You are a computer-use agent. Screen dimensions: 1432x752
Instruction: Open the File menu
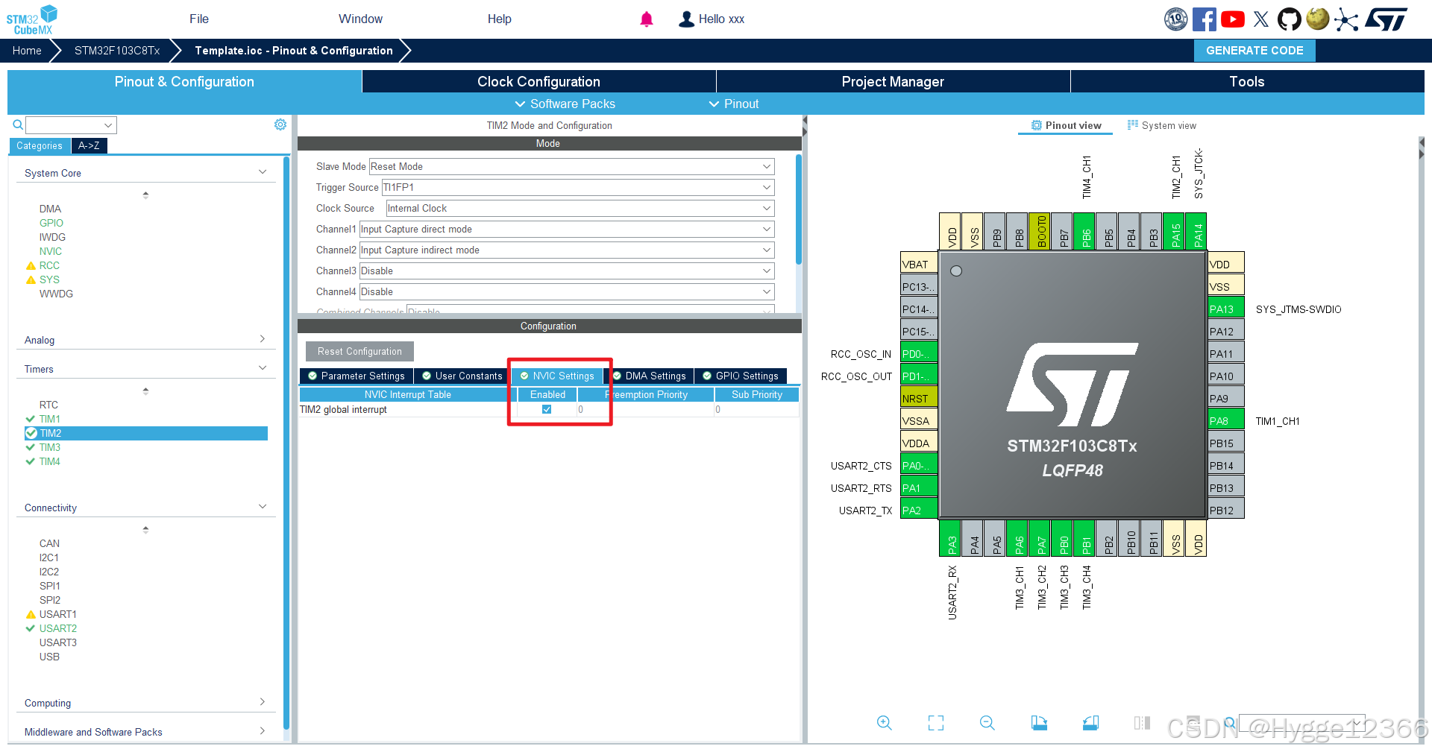click(x=199, y=19)
